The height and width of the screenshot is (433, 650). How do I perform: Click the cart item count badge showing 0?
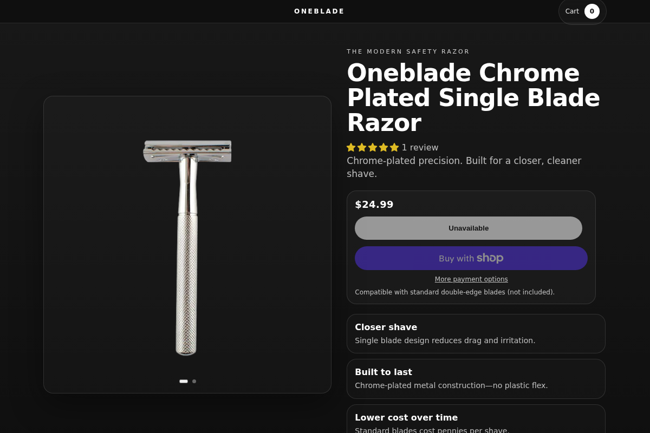592,11
